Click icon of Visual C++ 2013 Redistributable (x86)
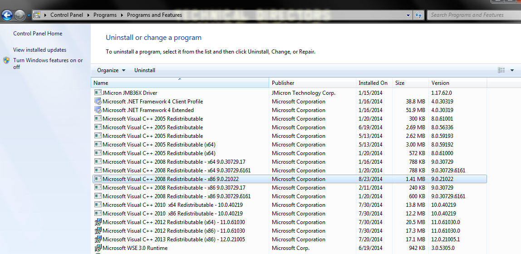Screen dimensions: 521x254 coord(98,239)
